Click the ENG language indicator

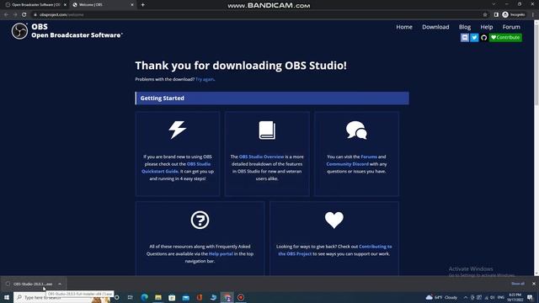(x=501, y=297)
